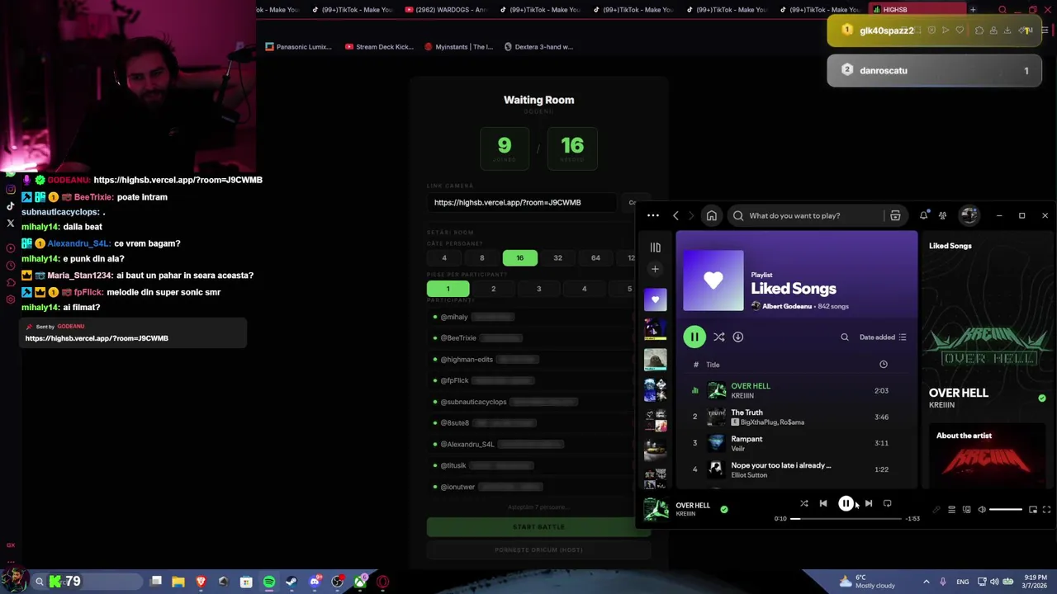This screenshot has height=594, width=1057.
Task: Open highsb link in GODEANU chat message
Action: pos(178,180)
